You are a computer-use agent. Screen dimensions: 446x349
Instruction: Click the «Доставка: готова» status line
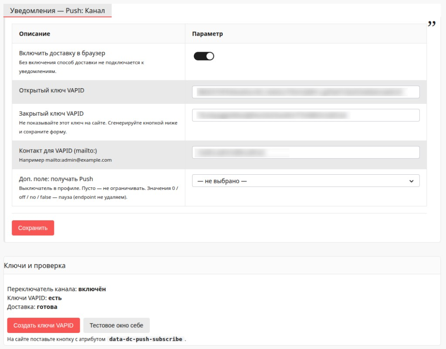(32, 307)
